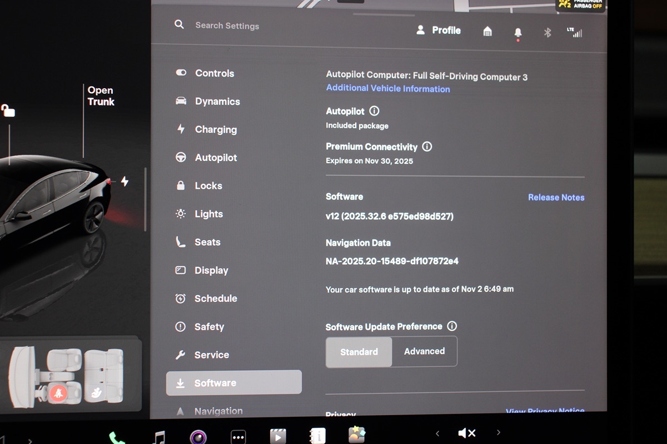The image size is (667, 444).
Task: Tap the lock icon above the car
Action: (8, 110)
